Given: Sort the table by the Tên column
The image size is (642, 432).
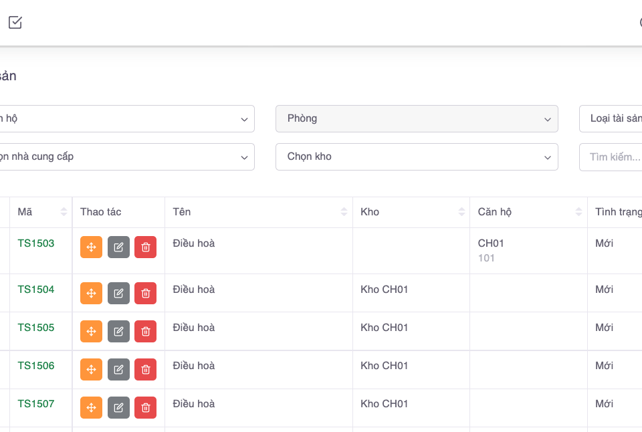Looking at the screenshot, I should pyautogui.click(x=344, y=212).
